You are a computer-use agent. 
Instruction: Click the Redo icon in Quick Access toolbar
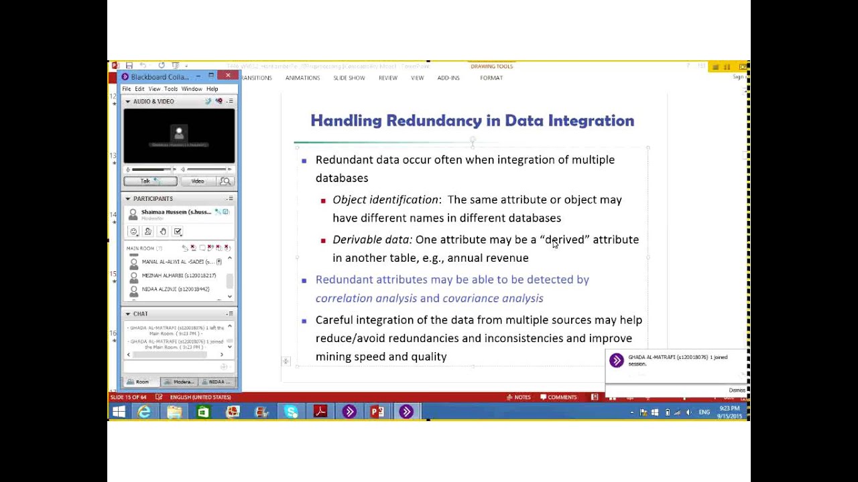(x=162, y=66)
